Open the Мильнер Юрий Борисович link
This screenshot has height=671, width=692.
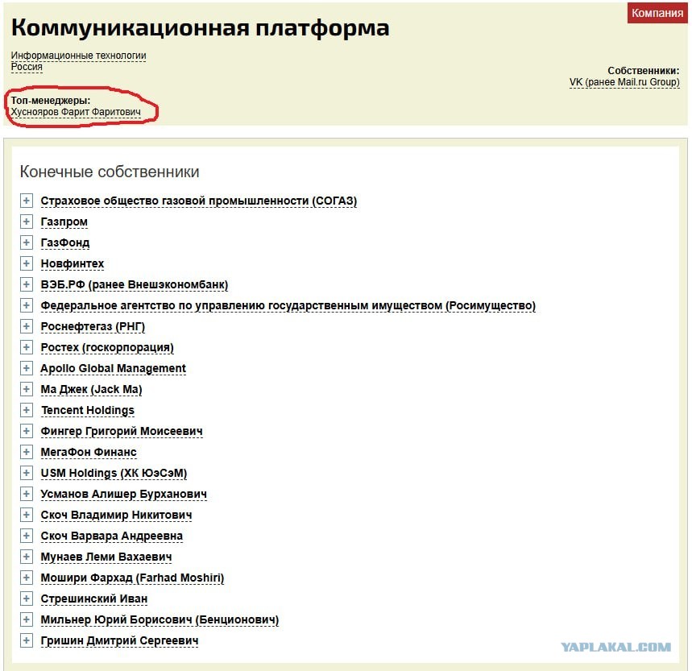(160, 620)
